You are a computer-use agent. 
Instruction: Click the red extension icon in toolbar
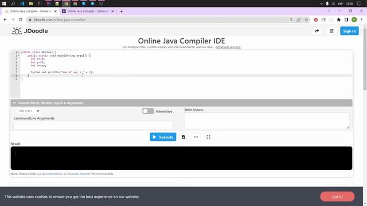pyautogui.click(x=316, y=20)
